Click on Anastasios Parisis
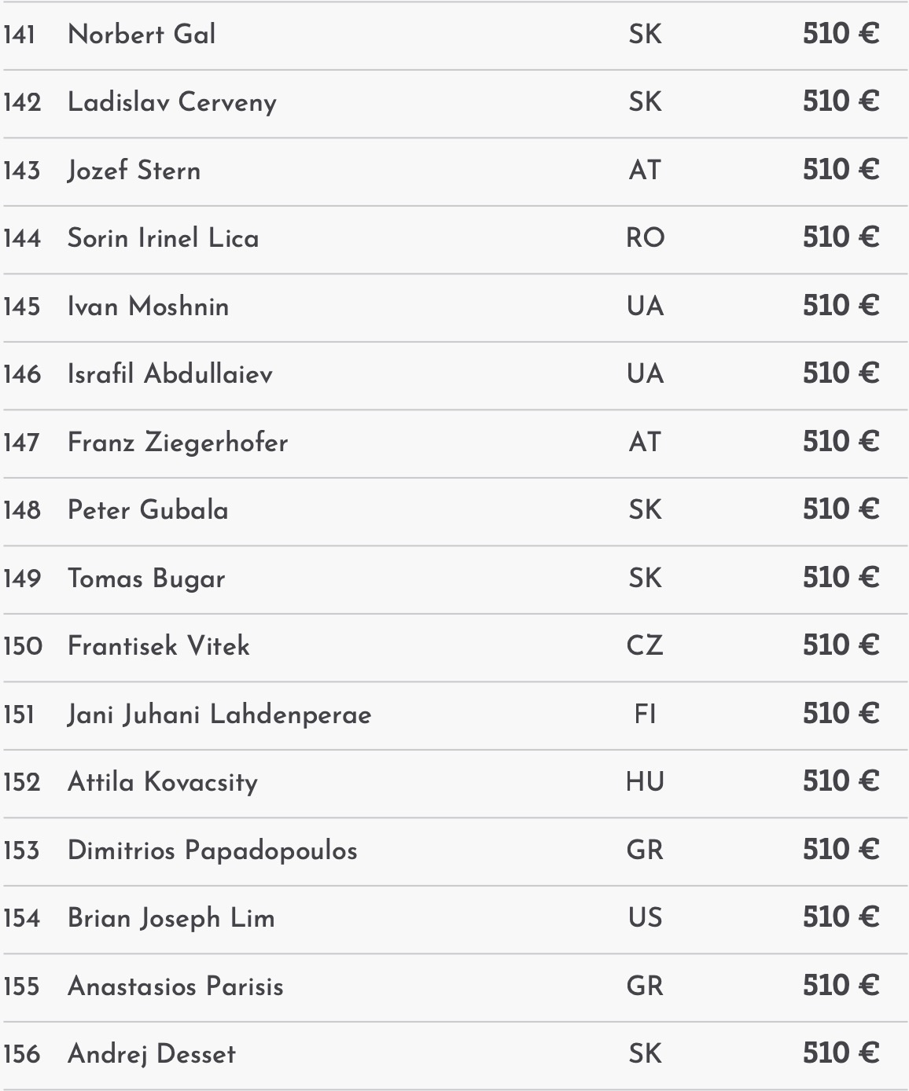This screenshot has width=909, height=1091. (175, 986)
